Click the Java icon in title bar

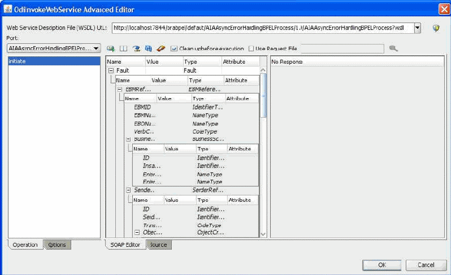[x=8, y=9]
